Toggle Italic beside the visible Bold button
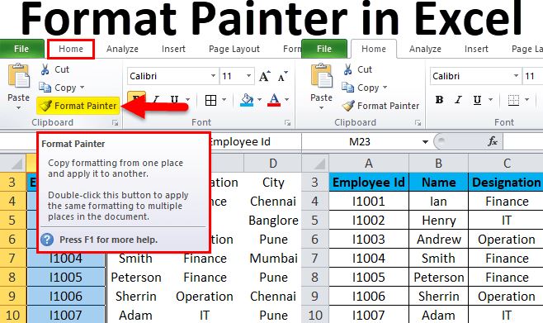Screen dimensions: 543x323 459,100
